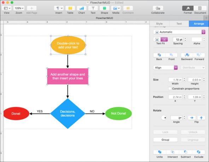Viewport: 209px width, 162px height.
Task: Enable Constrain proportions checkbox
Action: point(170,88)
